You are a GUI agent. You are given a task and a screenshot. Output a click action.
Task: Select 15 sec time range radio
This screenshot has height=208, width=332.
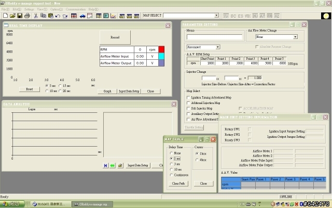[60, 85]
